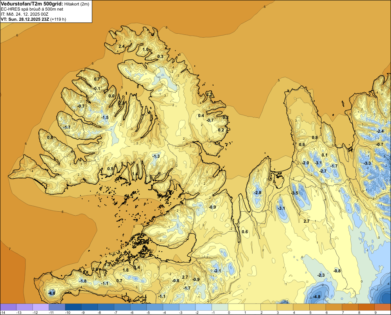Viewport: 391px width, 315px height.
Task: Click the "EC-HRES spá brúuð á 500m net" line
Action: coord(32,9)
